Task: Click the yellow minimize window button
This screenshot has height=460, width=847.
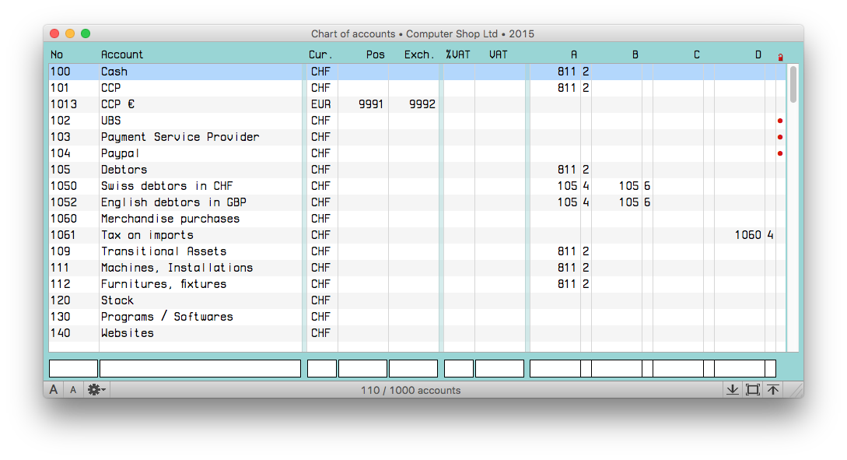Action: tap(70, 33)
